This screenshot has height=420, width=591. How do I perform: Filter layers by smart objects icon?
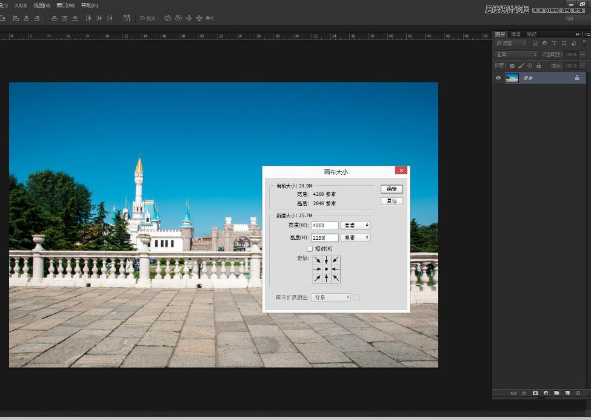click(x=573, y=44)
